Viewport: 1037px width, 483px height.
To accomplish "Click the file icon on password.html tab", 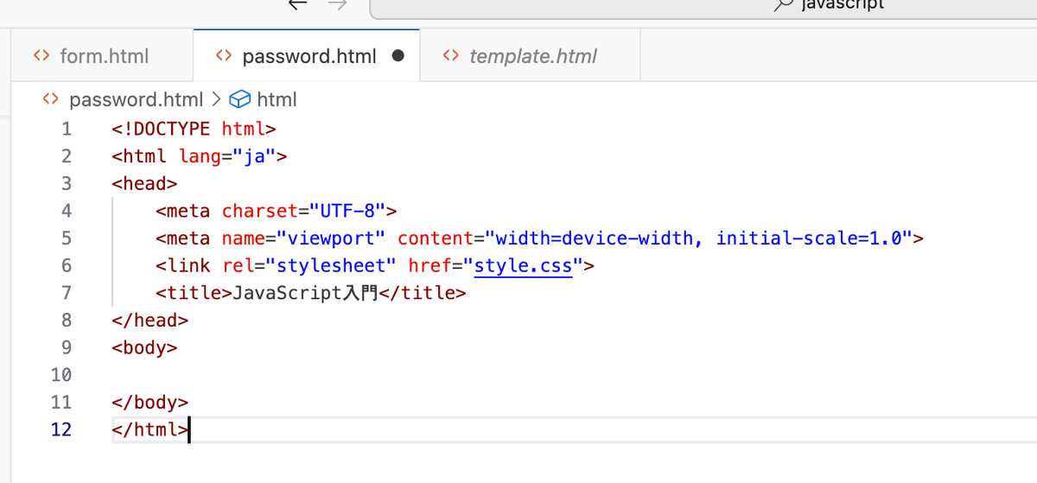I will [x=224, y=56].
